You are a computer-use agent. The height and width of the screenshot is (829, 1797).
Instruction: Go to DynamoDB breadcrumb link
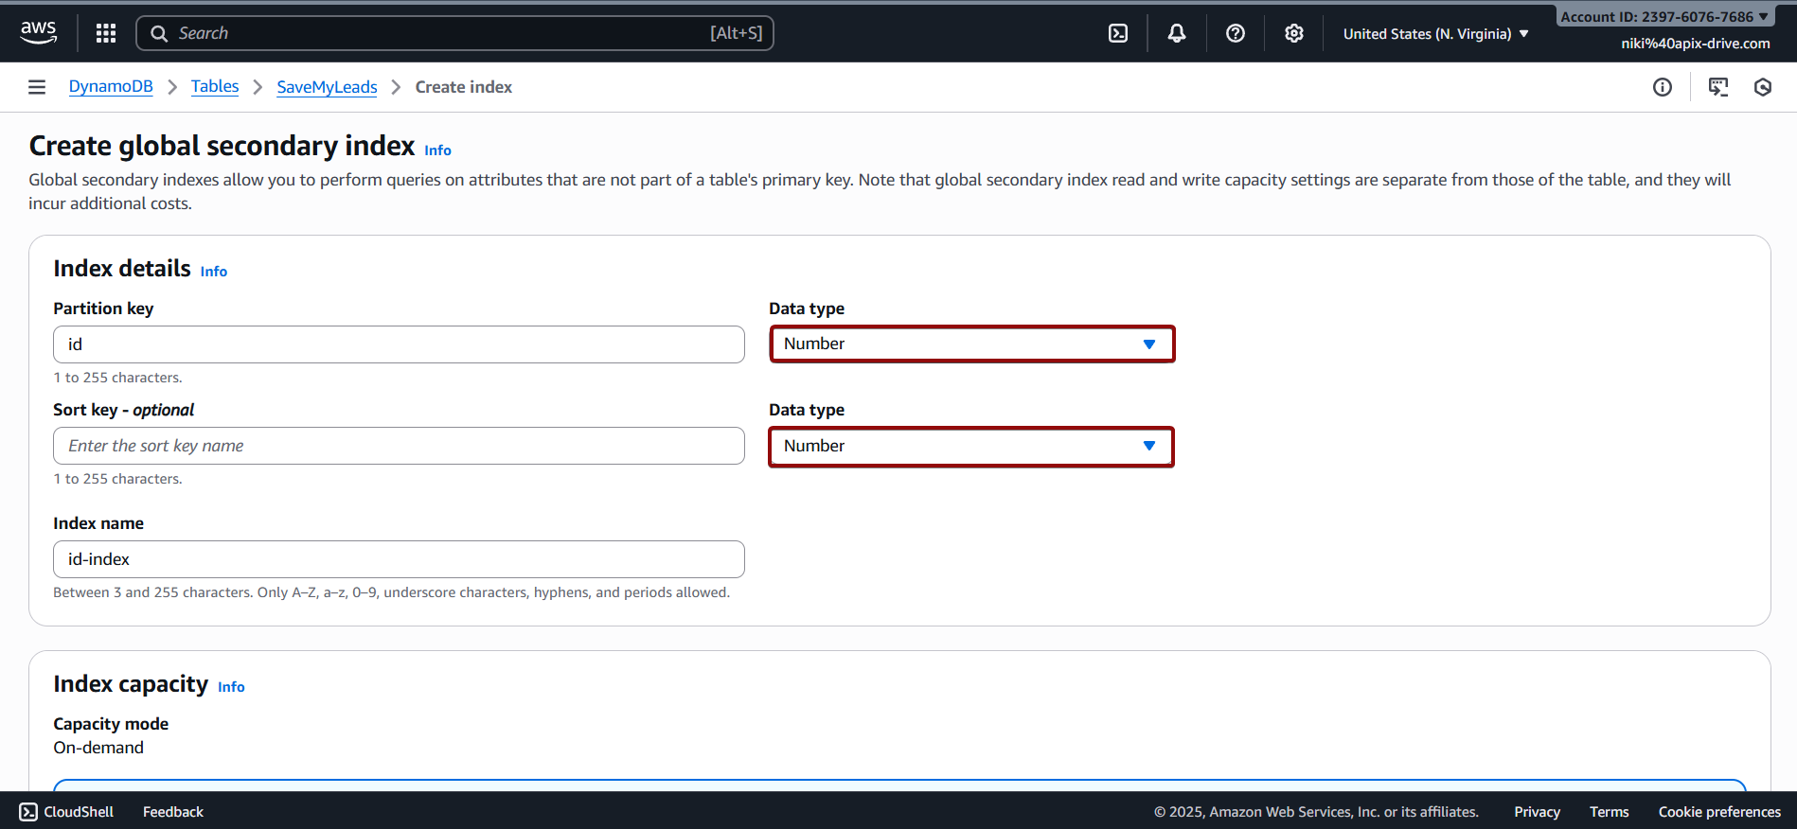pos(111,87)
